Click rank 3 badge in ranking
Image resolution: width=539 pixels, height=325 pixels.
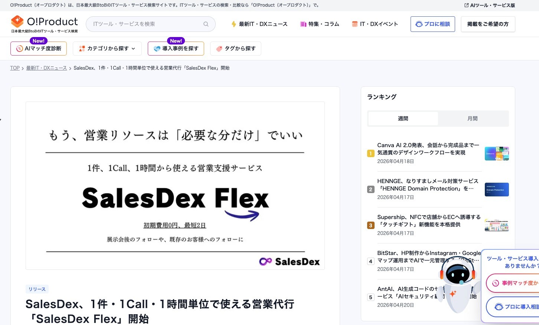[x=370, y=225]
